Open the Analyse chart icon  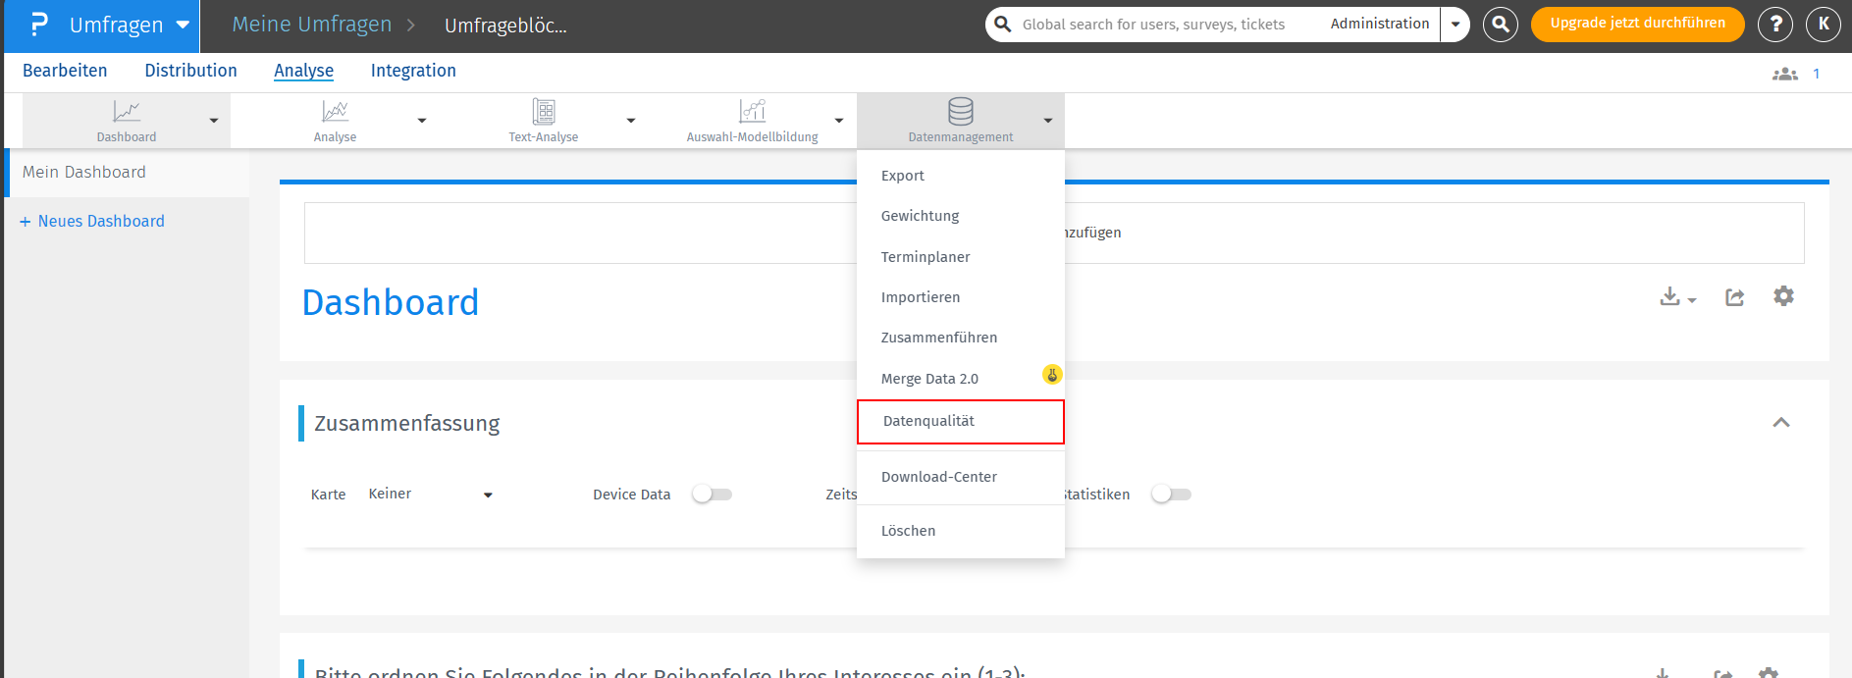(335, 112)
